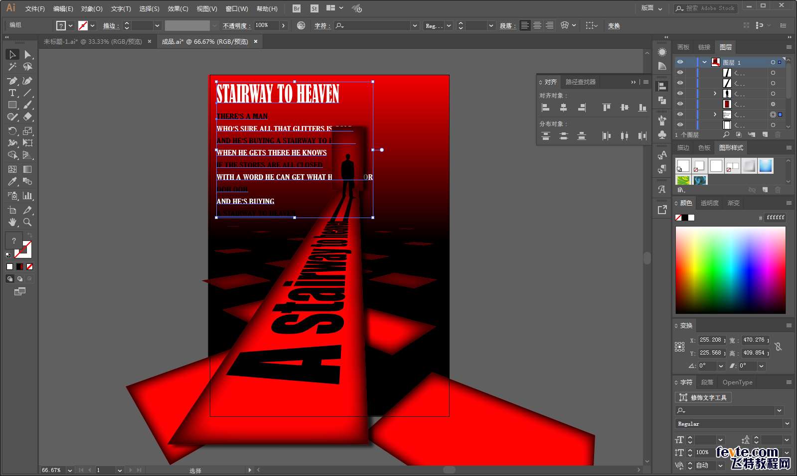Expand the silhouette figure sublayer
Screen dimensions: 797x476
coord(715,94)
